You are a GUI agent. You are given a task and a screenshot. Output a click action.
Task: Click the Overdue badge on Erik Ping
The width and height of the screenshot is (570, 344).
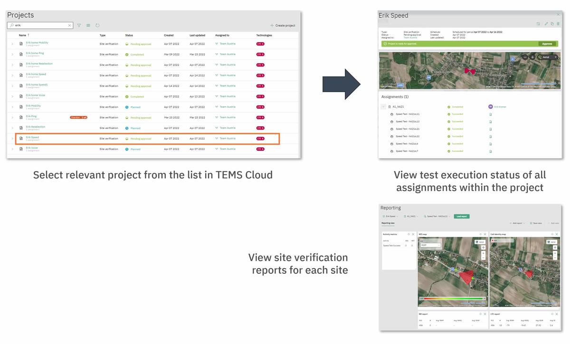pyautogui.click(x=79, y=117)
